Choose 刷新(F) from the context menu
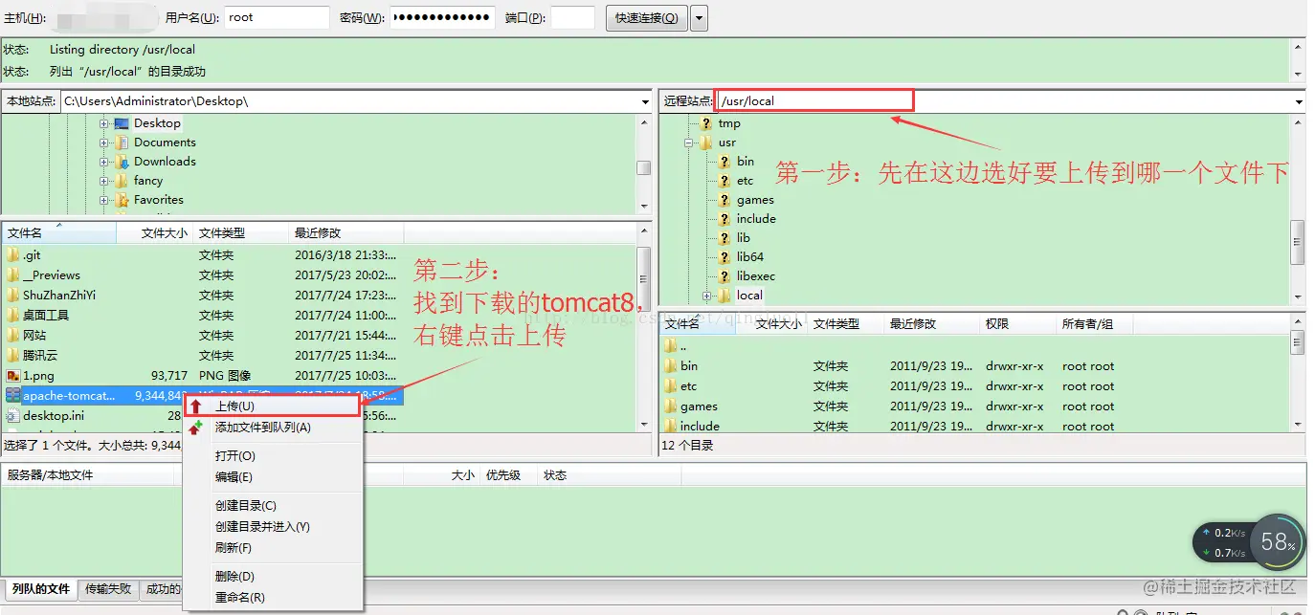The height and width of the screenshot is (615, 1315). (273, 548)
